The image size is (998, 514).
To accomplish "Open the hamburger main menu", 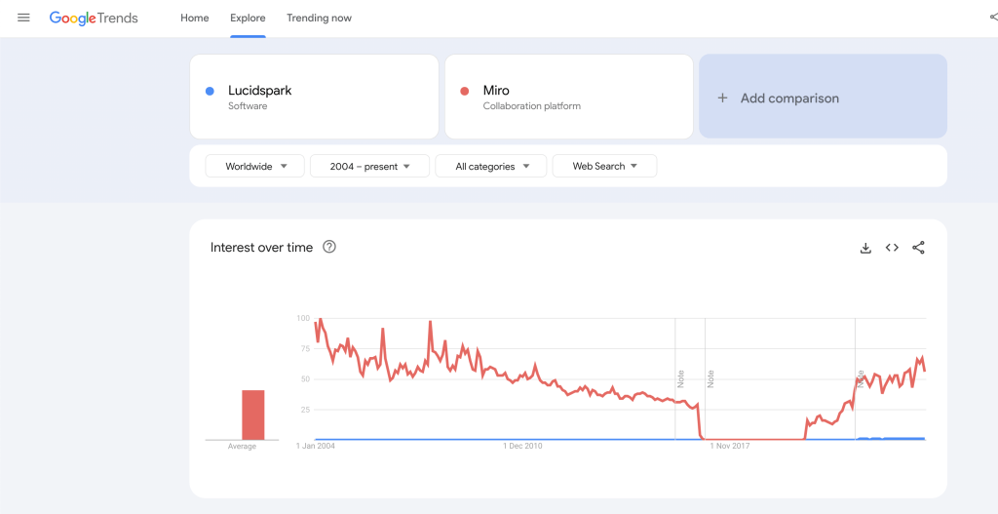I will pyautogui.click(x=23, y=18).
